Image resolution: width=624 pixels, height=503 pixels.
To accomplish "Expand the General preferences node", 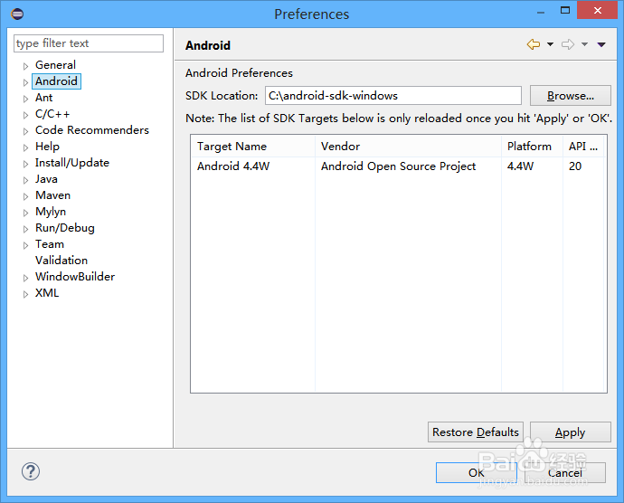I will point(26,66).
